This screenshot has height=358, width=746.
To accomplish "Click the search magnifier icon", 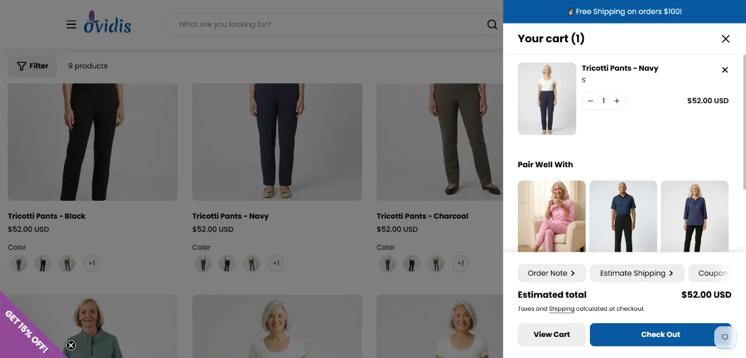I will 492,25.
